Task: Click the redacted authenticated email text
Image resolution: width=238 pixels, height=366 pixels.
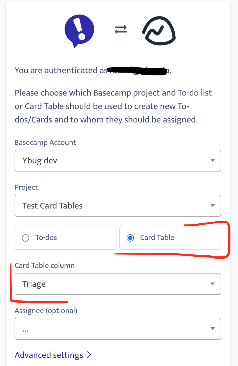Action: pos(138,71)
